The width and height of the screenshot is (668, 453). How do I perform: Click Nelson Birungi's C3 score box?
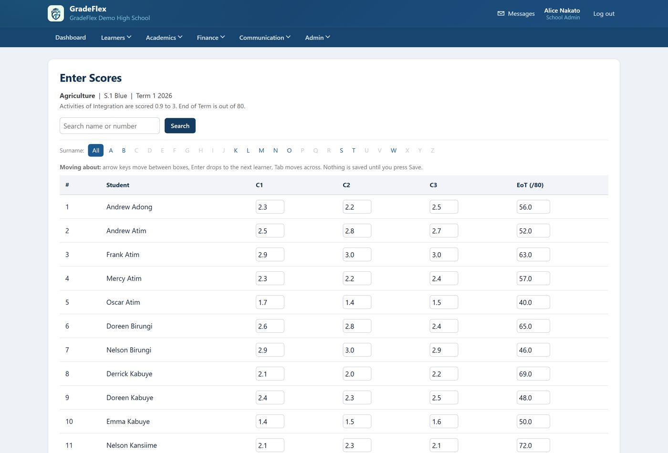coord(444,350)
